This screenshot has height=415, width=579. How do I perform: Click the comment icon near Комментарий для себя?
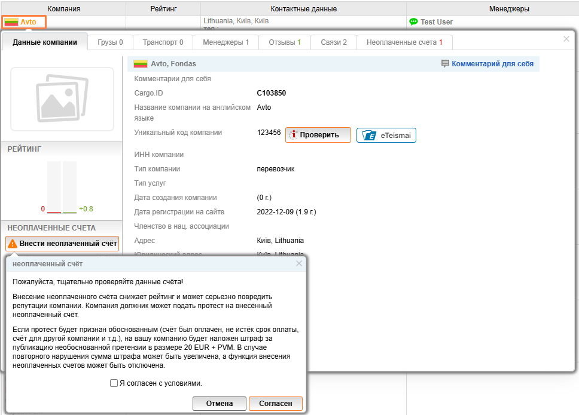tap(445, 64)
